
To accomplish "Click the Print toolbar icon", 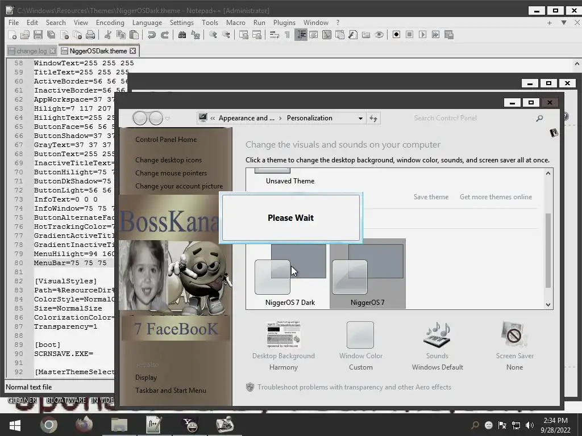I will pyautogui.click(x=90, y=35).
